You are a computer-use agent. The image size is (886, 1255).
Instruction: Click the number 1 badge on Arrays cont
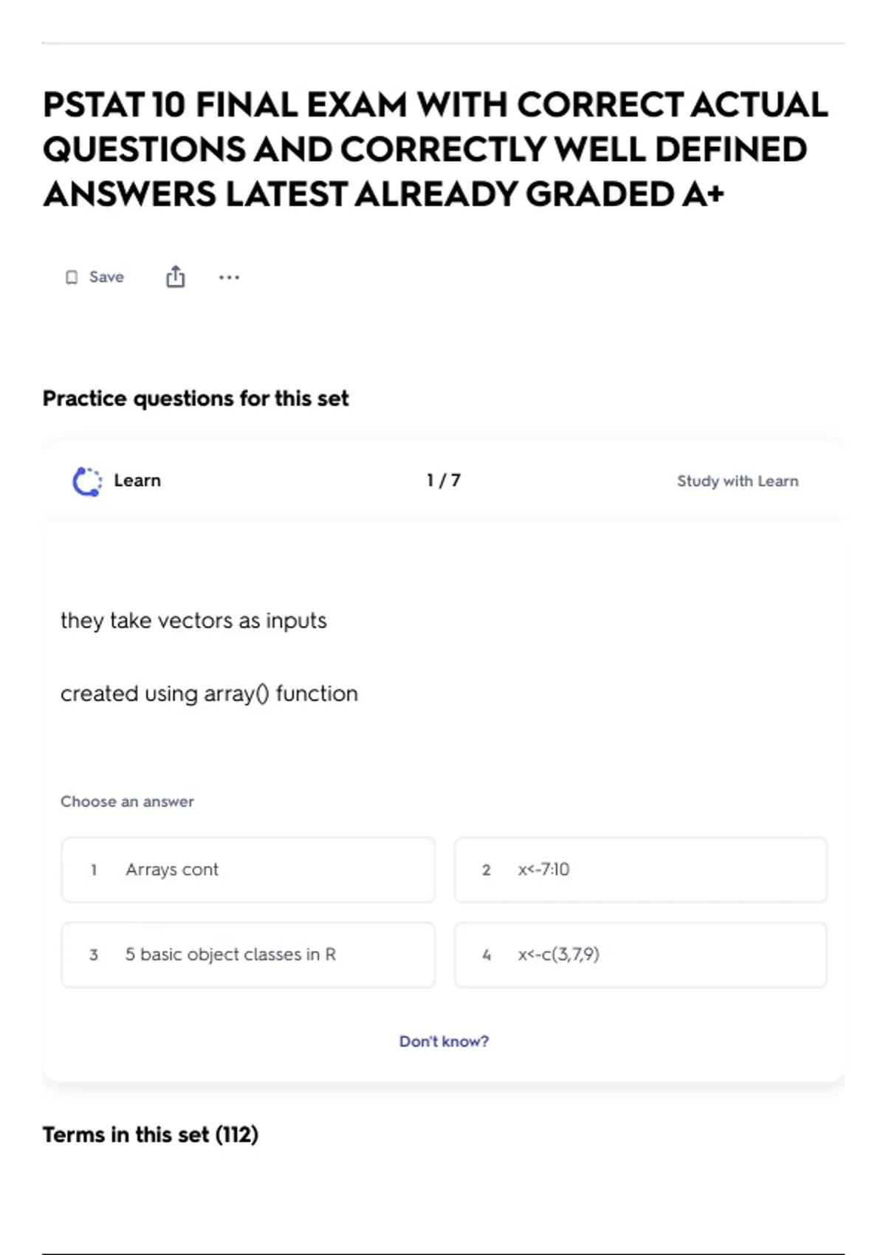click(94, 870)
